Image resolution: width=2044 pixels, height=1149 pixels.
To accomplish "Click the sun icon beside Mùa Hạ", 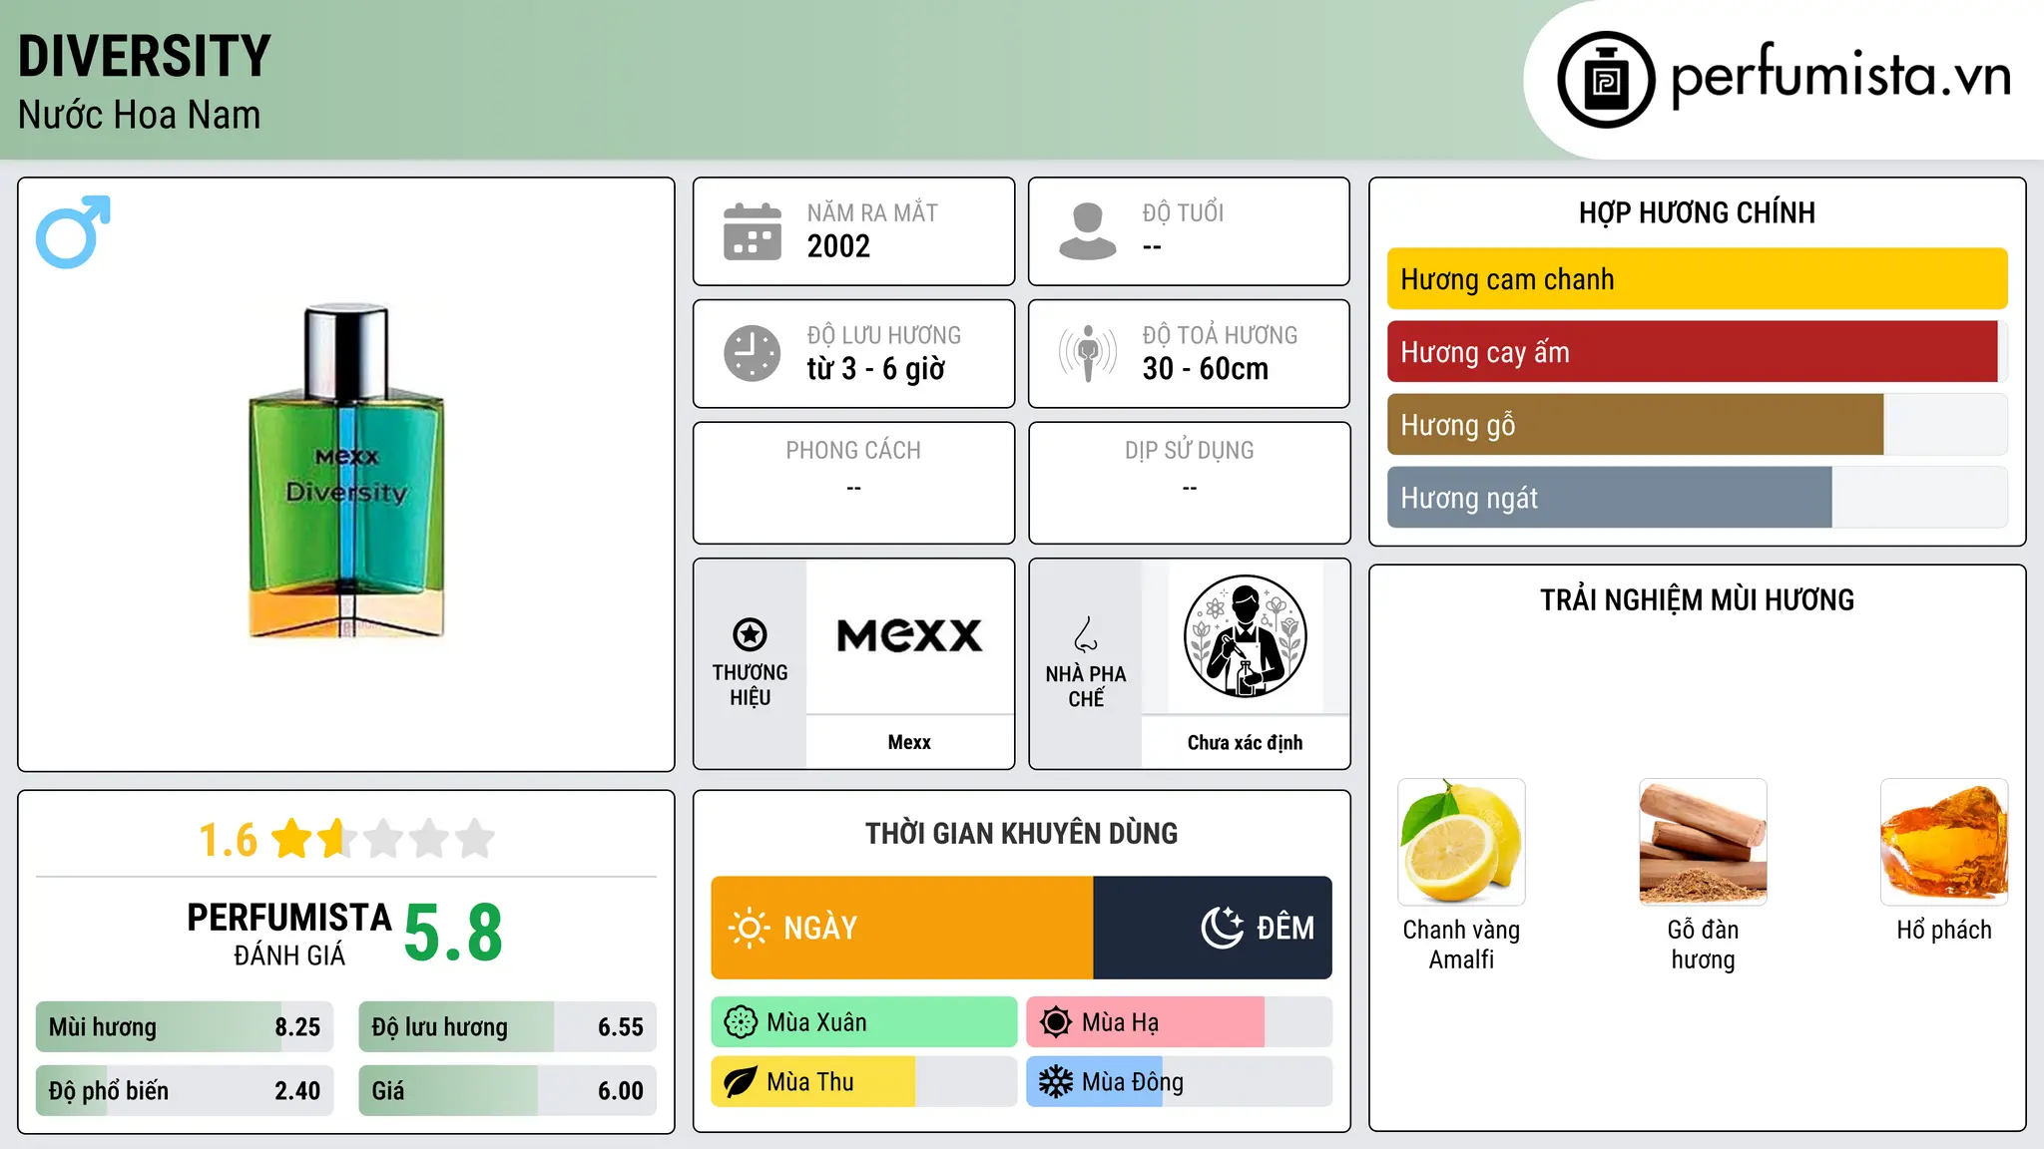I will tap(1056, 1022).
